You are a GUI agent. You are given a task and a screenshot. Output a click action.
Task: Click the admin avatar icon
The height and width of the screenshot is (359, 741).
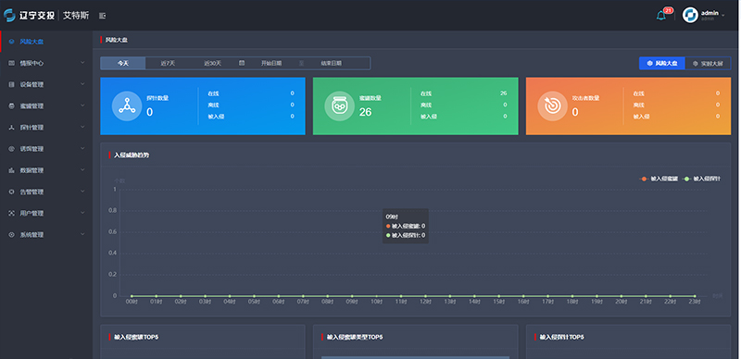tap(690, 15)
